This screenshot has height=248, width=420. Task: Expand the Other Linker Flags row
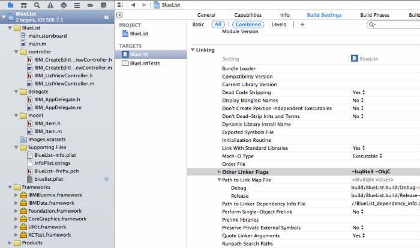(218, 172)
